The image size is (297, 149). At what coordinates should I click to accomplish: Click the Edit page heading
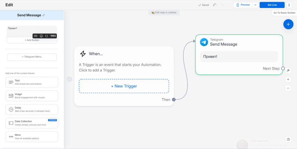click(x=9, y=5)
